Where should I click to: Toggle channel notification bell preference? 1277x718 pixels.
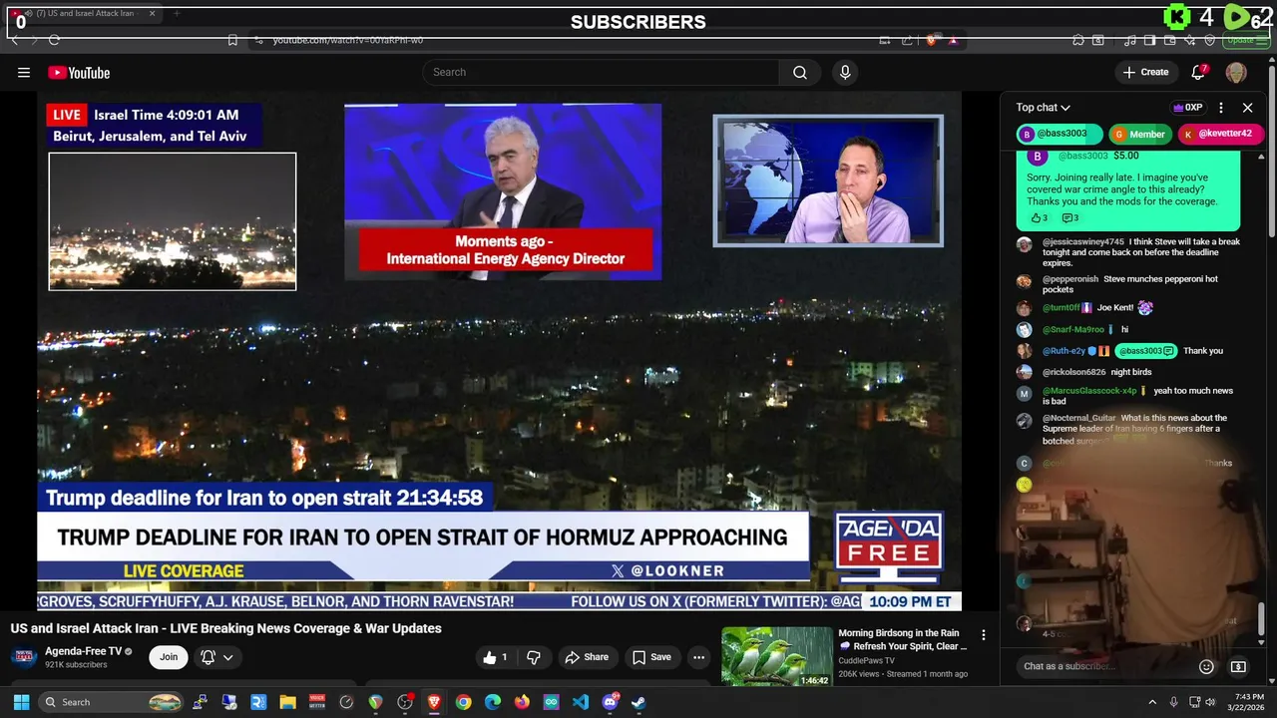[217, 657]
